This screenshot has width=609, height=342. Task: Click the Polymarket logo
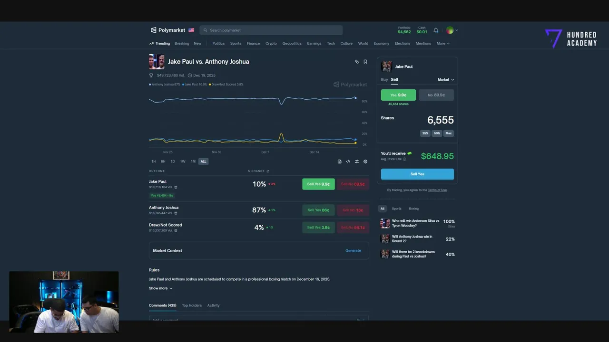click(167, 30)
